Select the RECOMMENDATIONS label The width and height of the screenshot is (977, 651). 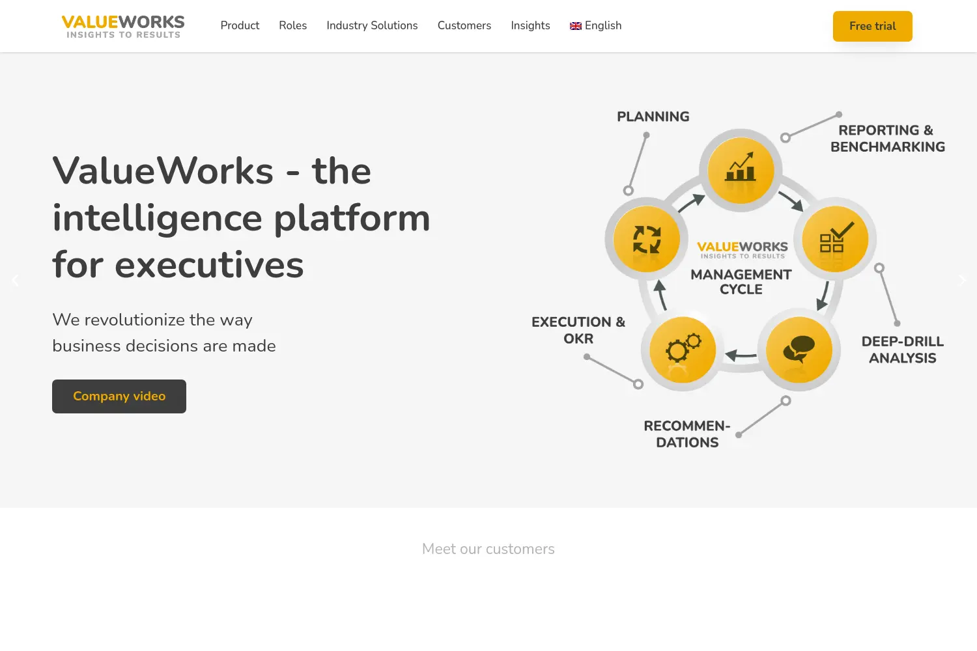tap(687, 434)
